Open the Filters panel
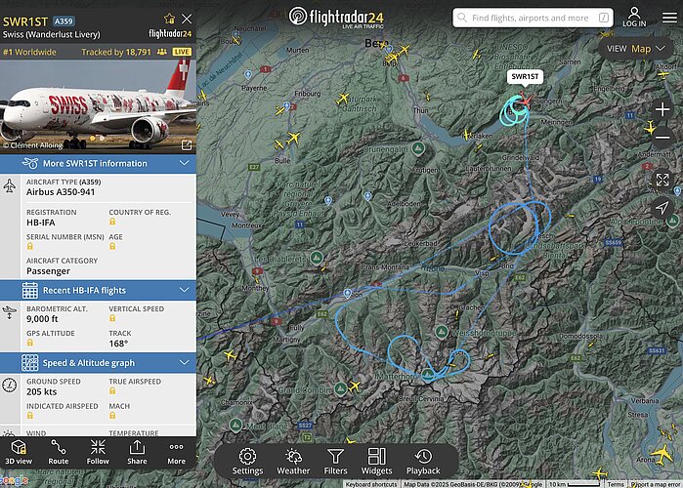The width and height of the screenshot is (683, 488). click(335, 462)
